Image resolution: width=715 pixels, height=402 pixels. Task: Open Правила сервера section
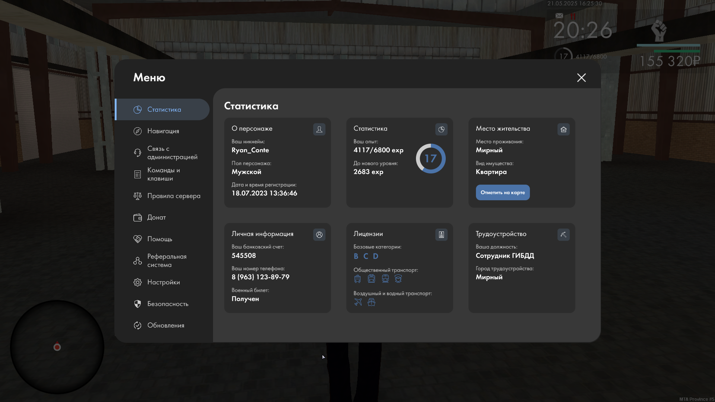coord(173,196)
